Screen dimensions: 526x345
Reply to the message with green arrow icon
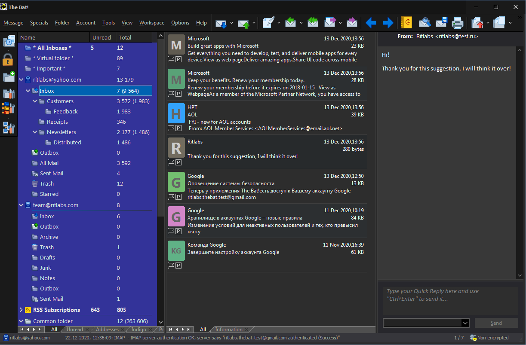click(x=291, y=23)
